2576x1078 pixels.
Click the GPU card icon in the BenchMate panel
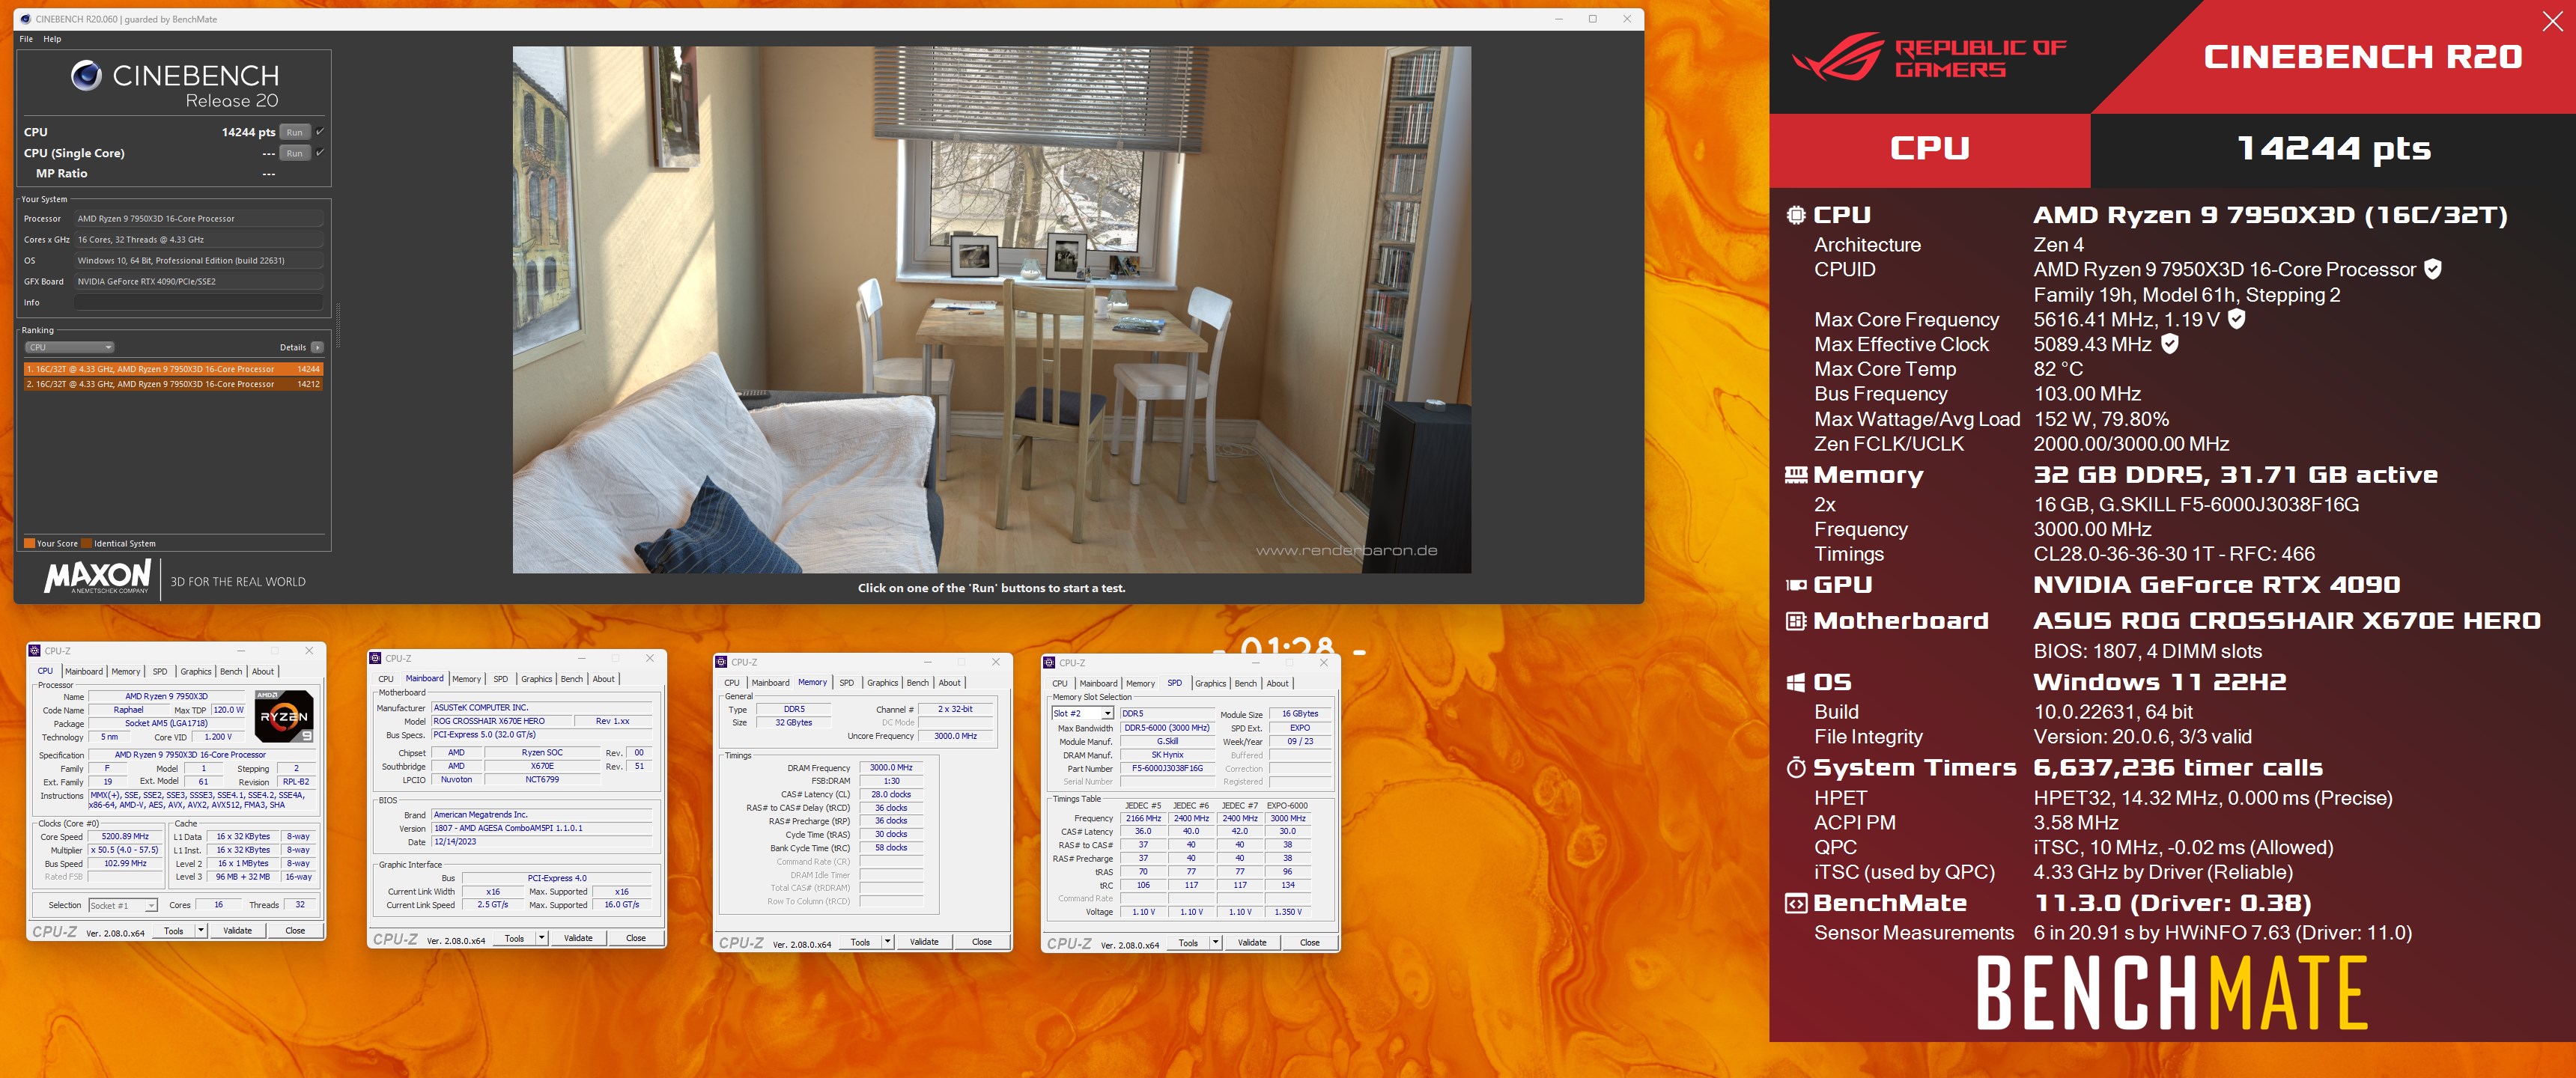[1796, 585]
